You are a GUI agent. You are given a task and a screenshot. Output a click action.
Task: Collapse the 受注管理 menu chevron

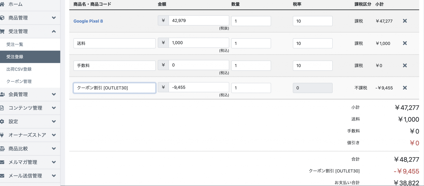[54, 31]
